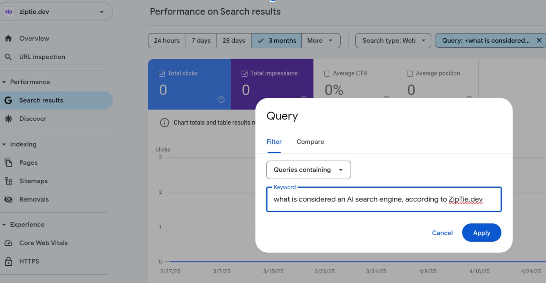Screen dimensions: 546x283
Task: Click the Sitemaps tree icon
Action: pyautogui.click(x=9, y=181)
